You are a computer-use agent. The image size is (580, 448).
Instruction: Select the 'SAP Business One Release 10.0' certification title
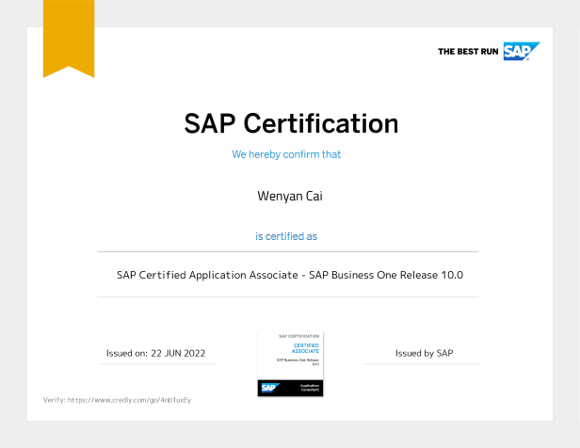click(x=290, y=275)
